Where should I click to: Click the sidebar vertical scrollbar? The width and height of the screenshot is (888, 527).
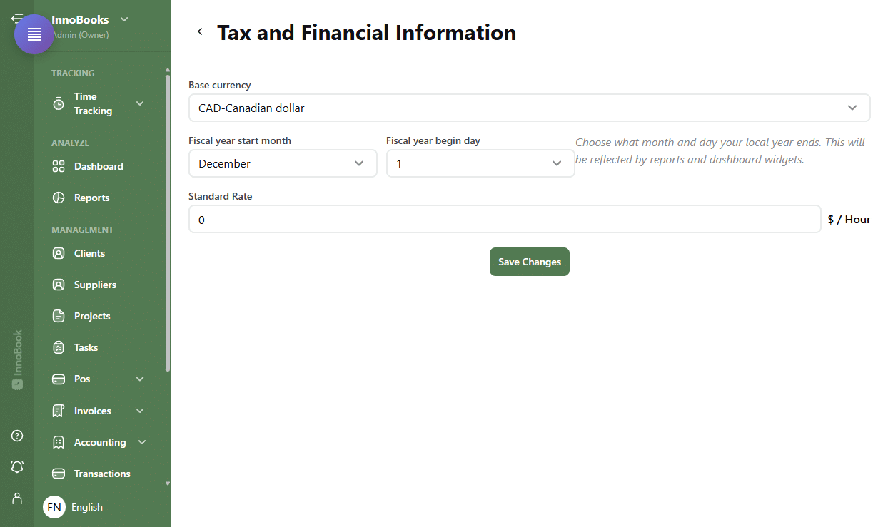(168, 222)
